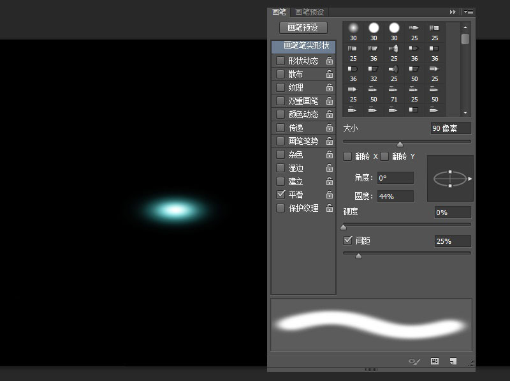Enable the 建立 checkbox
Viewport: 510px width, 381px height.
pyautogui.click(x=280, y=181)
